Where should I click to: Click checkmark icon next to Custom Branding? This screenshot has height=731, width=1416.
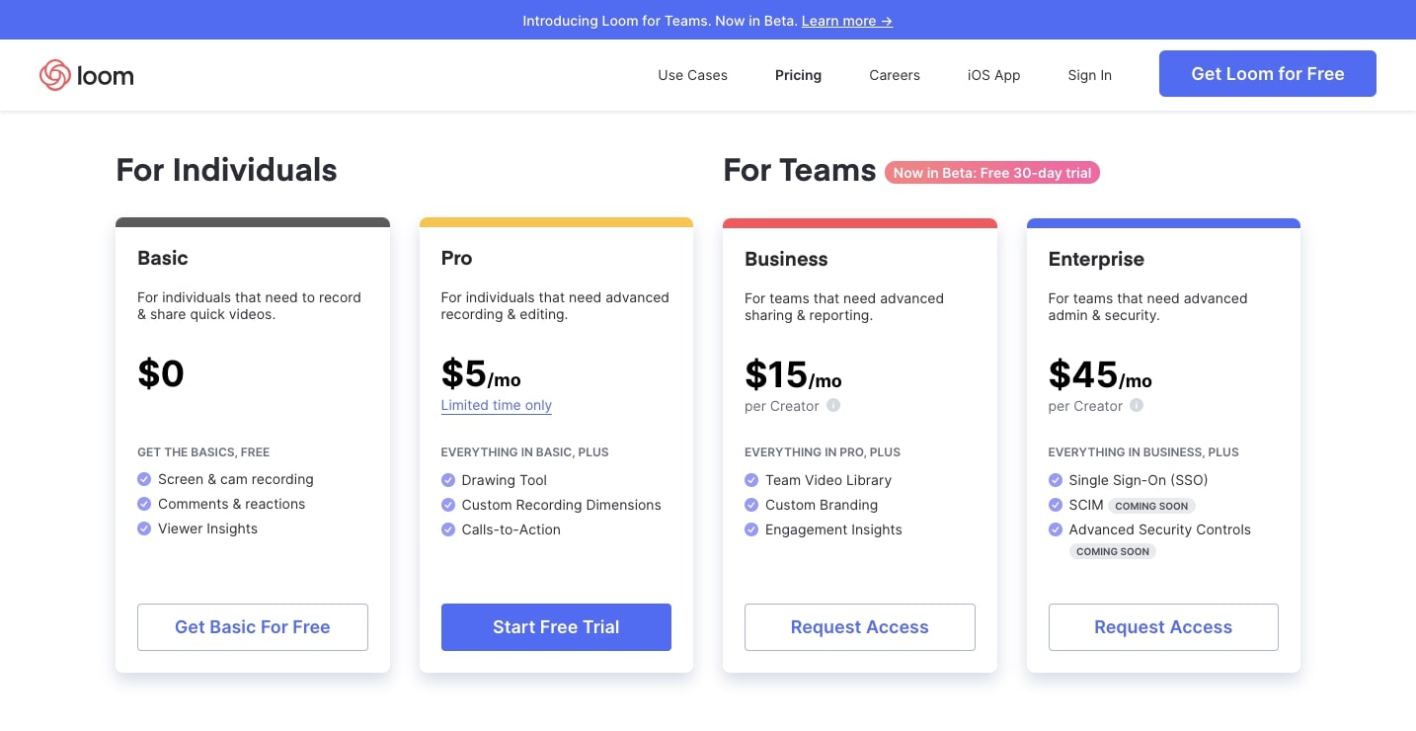[x=751, y=505]
